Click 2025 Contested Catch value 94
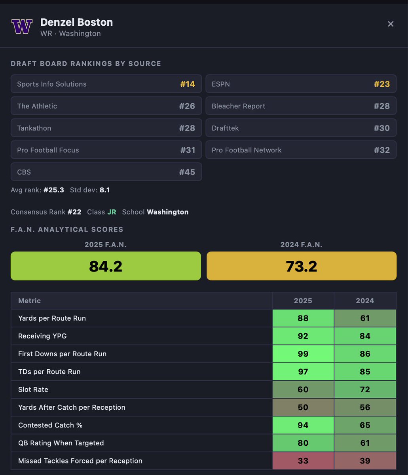Image resolution: width=408 pixels, height=475 pixels. coord(303,425)
